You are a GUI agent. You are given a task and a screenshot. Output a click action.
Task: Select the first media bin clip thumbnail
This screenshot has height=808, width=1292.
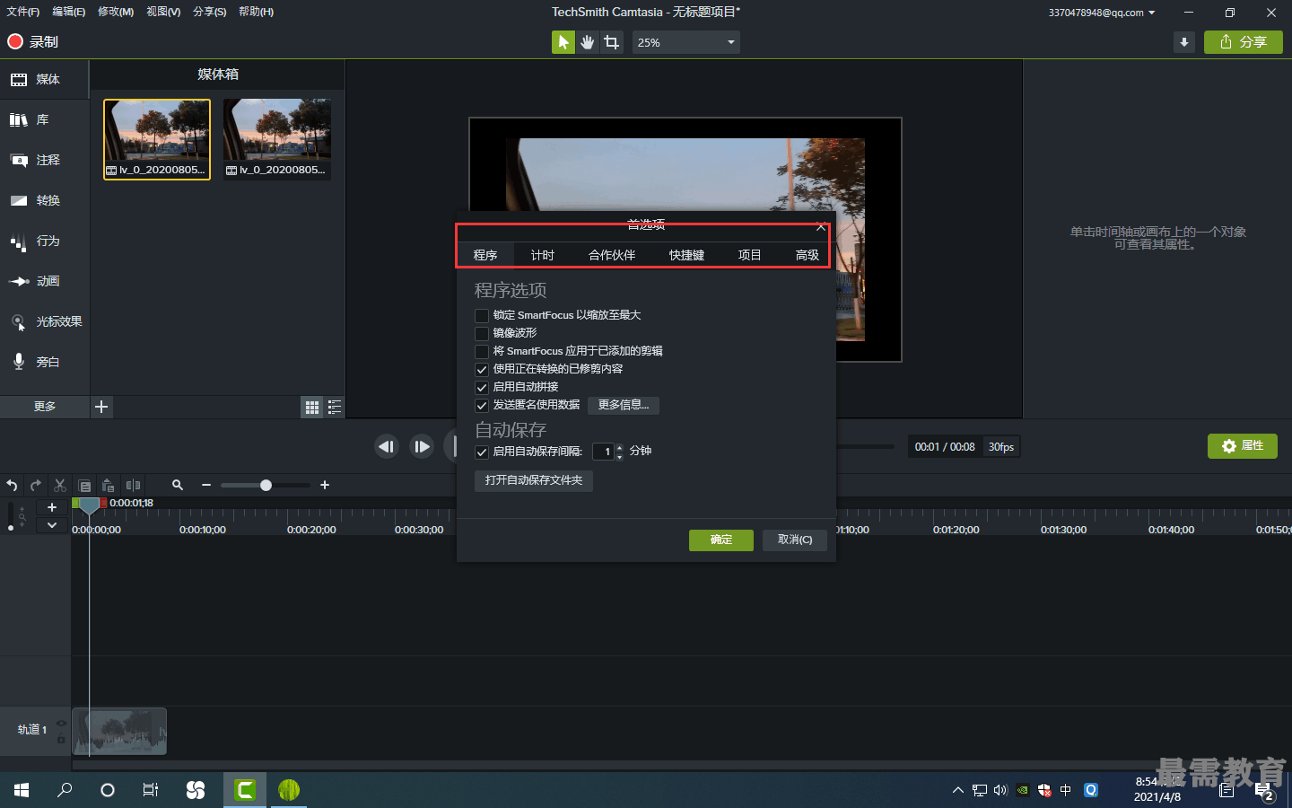pyautogui.click(x=157, y=139)
